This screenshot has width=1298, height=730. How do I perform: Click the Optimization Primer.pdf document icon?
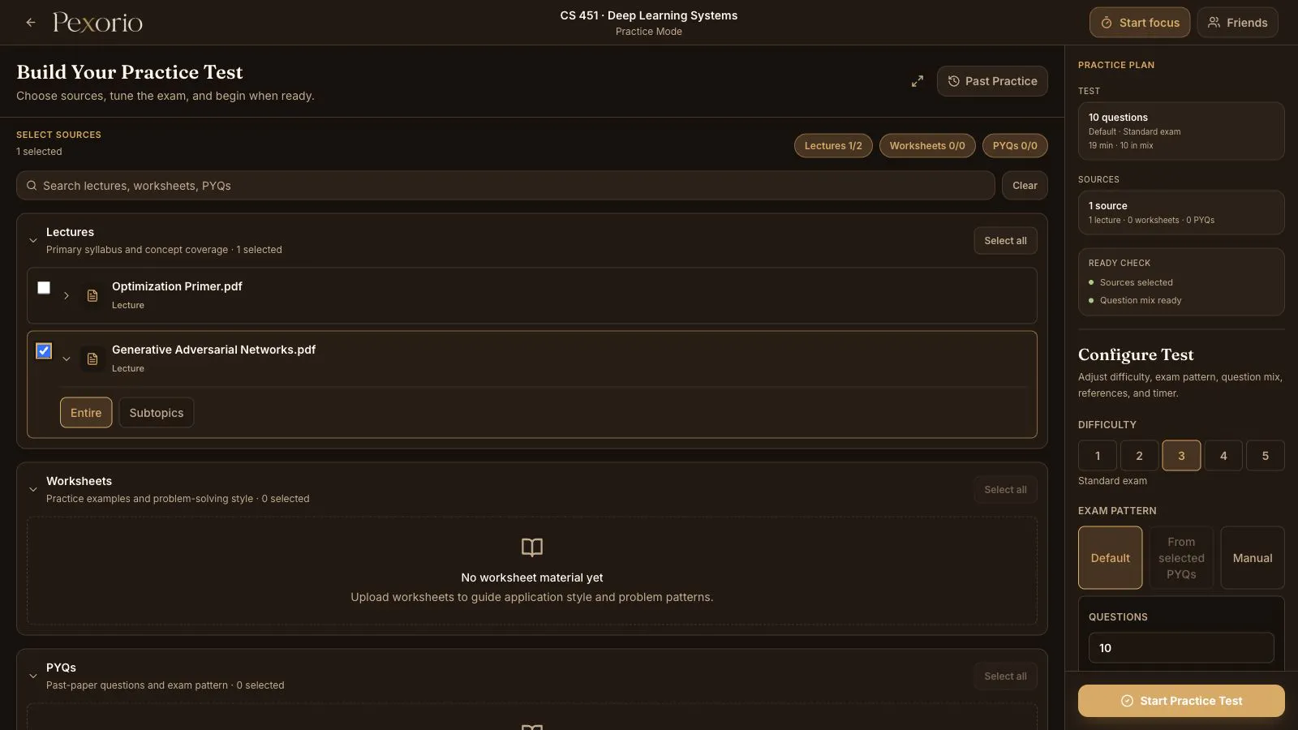click(x=92, y=295)
